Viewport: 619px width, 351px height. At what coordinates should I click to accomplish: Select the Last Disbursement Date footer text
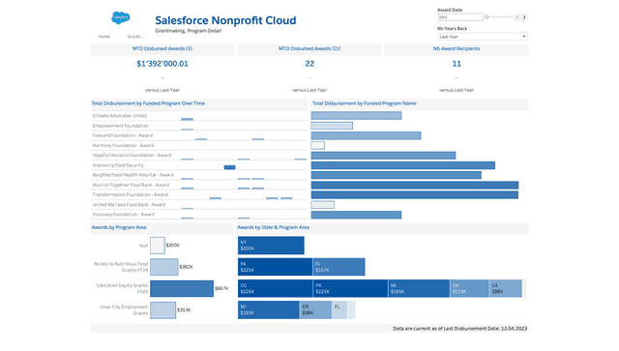click(459, 329)
